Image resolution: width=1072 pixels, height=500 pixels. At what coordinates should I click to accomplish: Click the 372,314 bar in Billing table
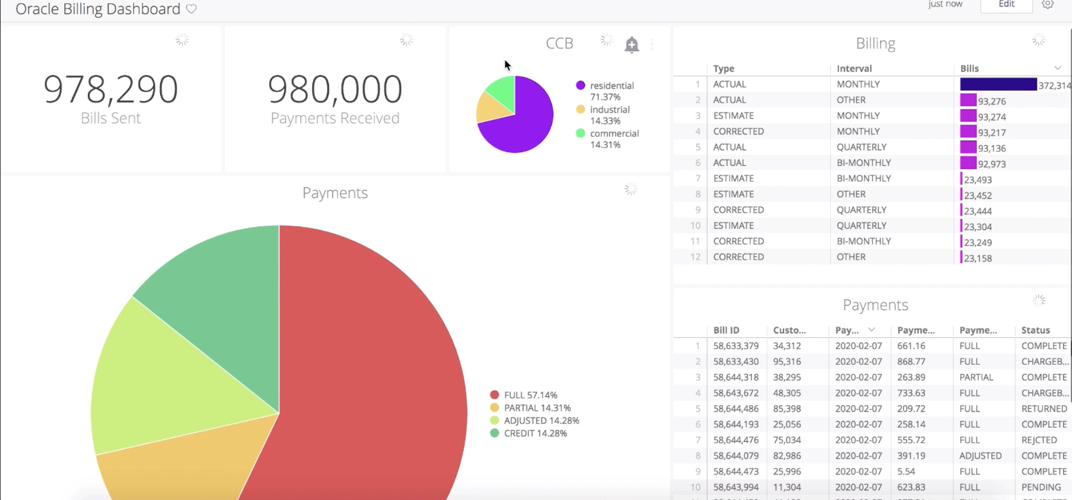998,85
